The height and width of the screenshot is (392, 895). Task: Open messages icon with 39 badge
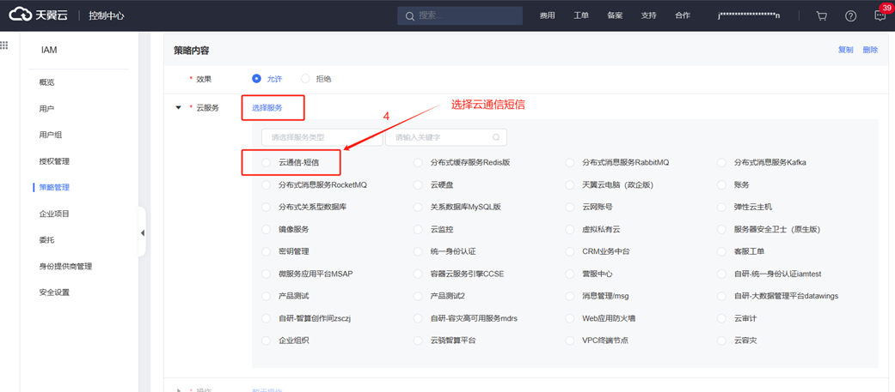(x=879, y=15)
